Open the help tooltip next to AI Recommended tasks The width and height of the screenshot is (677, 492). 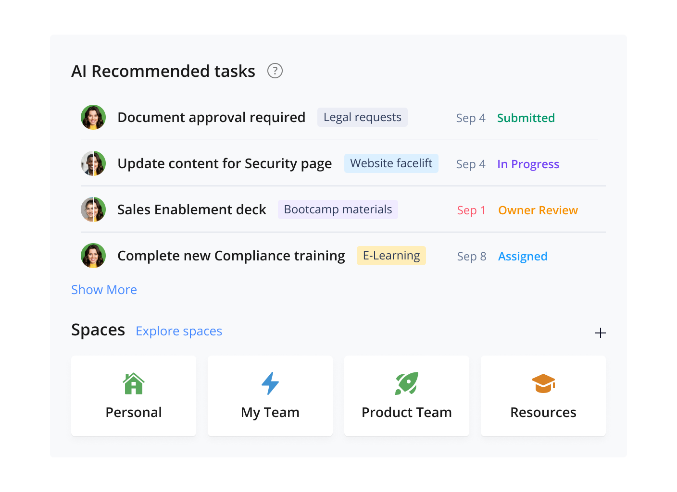tap(275, 71)
